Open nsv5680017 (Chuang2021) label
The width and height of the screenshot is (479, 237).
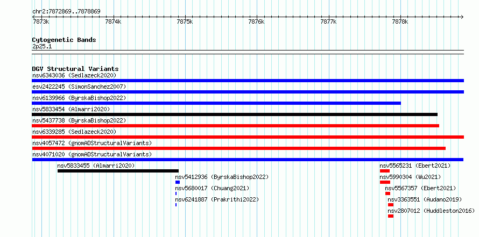click(x=212, y=188)
